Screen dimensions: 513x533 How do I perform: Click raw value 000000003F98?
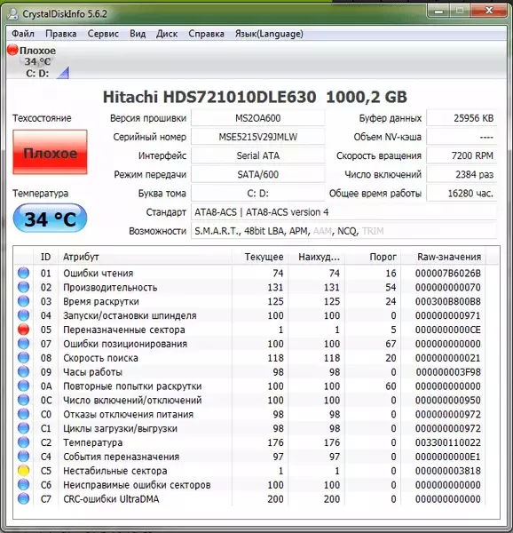click(x=448, y=372)
